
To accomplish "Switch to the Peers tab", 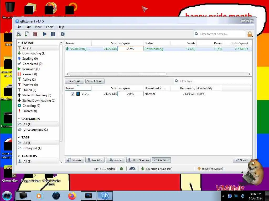I will coord(116,160).
